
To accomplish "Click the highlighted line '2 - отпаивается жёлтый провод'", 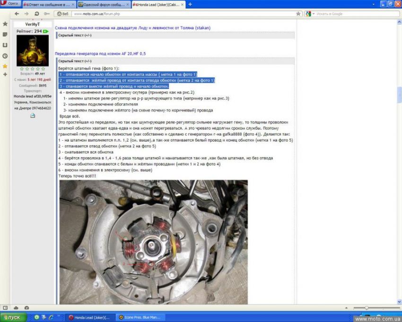I will [137, 80].
